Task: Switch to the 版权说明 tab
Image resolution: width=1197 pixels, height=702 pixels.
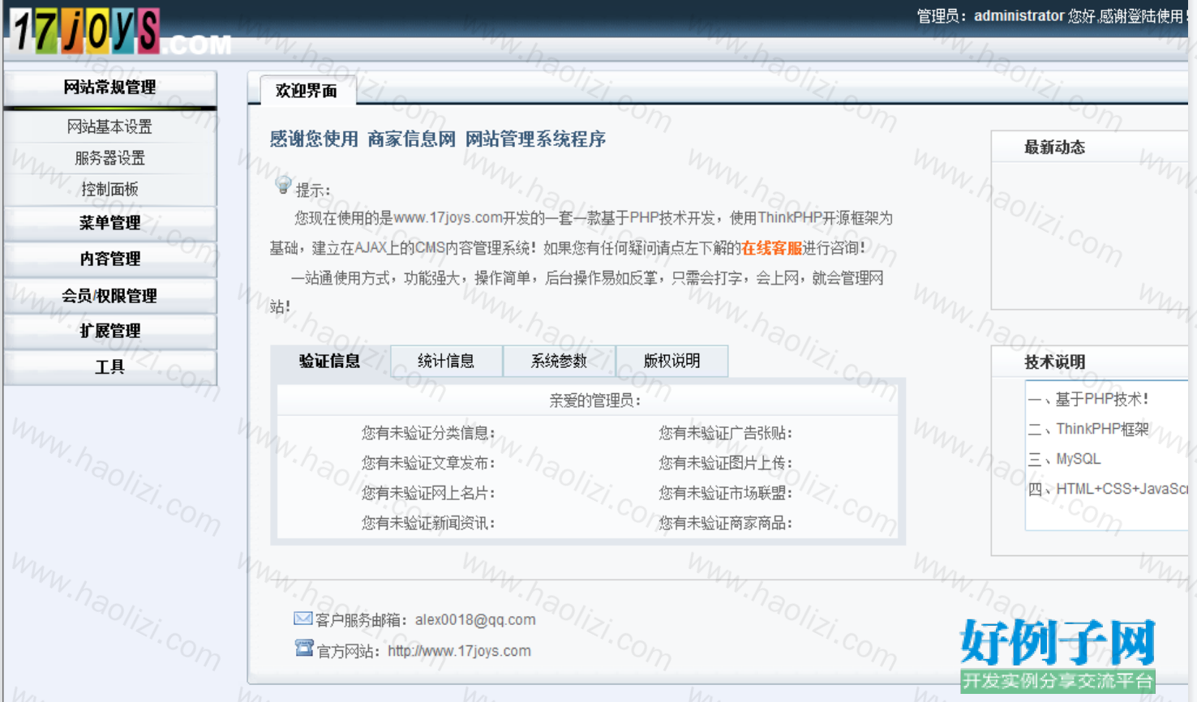Action: pyautogui.click(x=671, y=362)
